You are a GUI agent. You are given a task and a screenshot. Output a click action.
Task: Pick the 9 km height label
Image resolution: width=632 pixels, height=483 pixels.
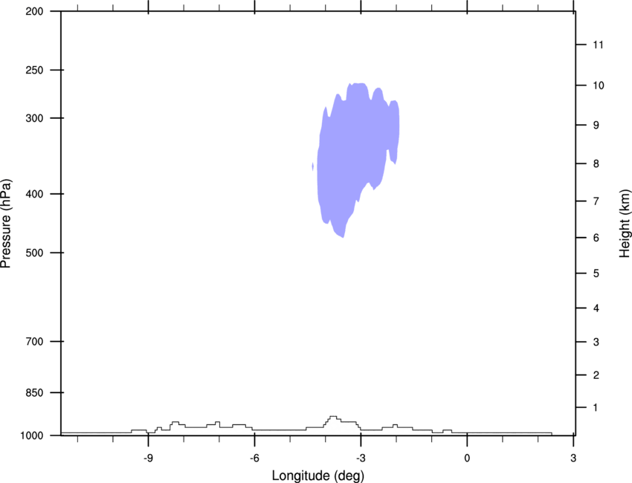click(596, 126)
